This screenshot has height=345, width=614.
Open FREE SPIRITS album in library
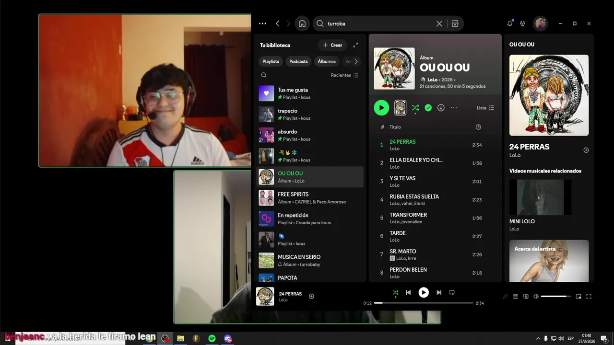pos(310,198)
